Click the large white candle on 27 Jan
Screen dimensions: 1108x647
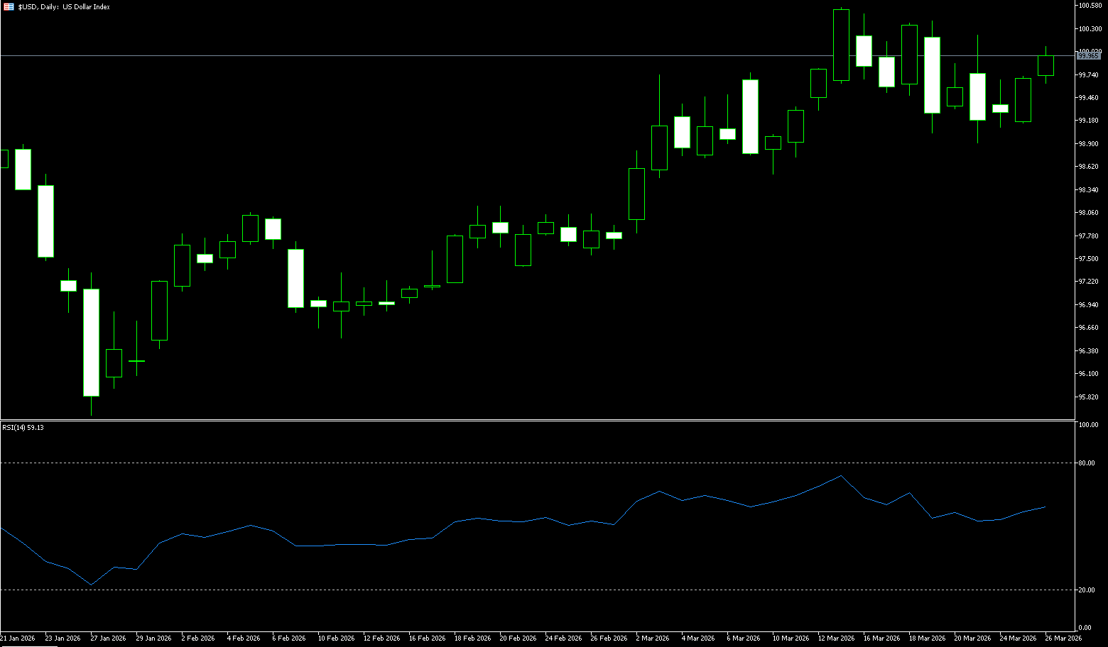(x=91, y=342)
